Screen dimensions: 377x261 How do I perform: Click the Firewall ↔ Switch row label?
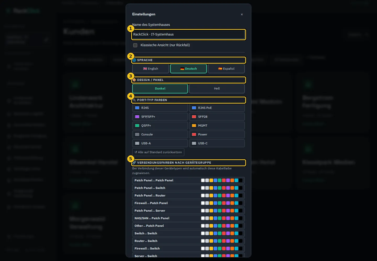[147, 248]
